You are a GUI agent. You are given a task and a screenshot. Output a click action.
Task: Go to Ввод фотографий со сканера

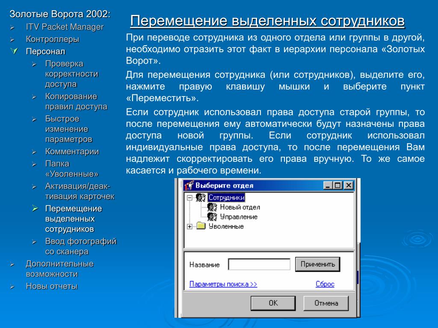click(81, 246)
